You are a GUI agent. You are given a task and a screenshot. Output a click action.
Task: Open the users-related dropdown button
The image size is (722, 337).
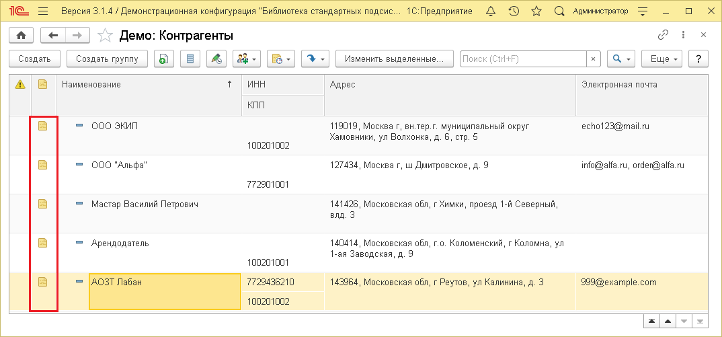[247, 59]
